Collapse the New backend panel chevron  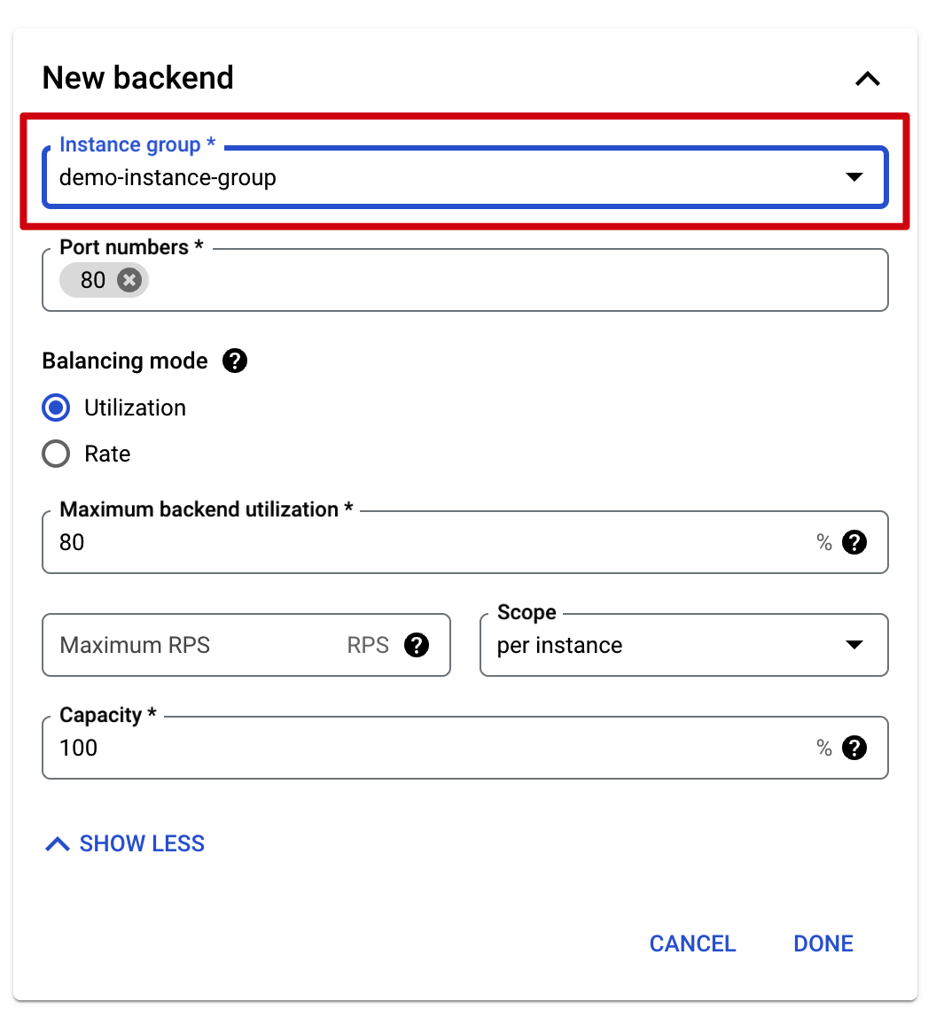coord(867,79)
